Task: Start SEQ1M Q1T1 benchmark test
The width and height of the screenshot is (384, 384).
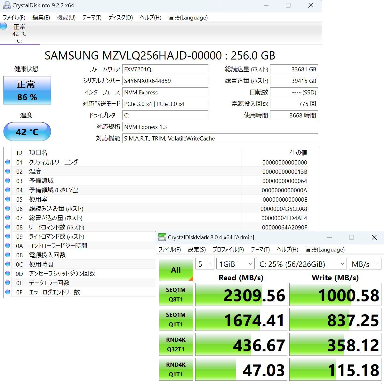Action: pyautogui.click(x=176, y=319)
